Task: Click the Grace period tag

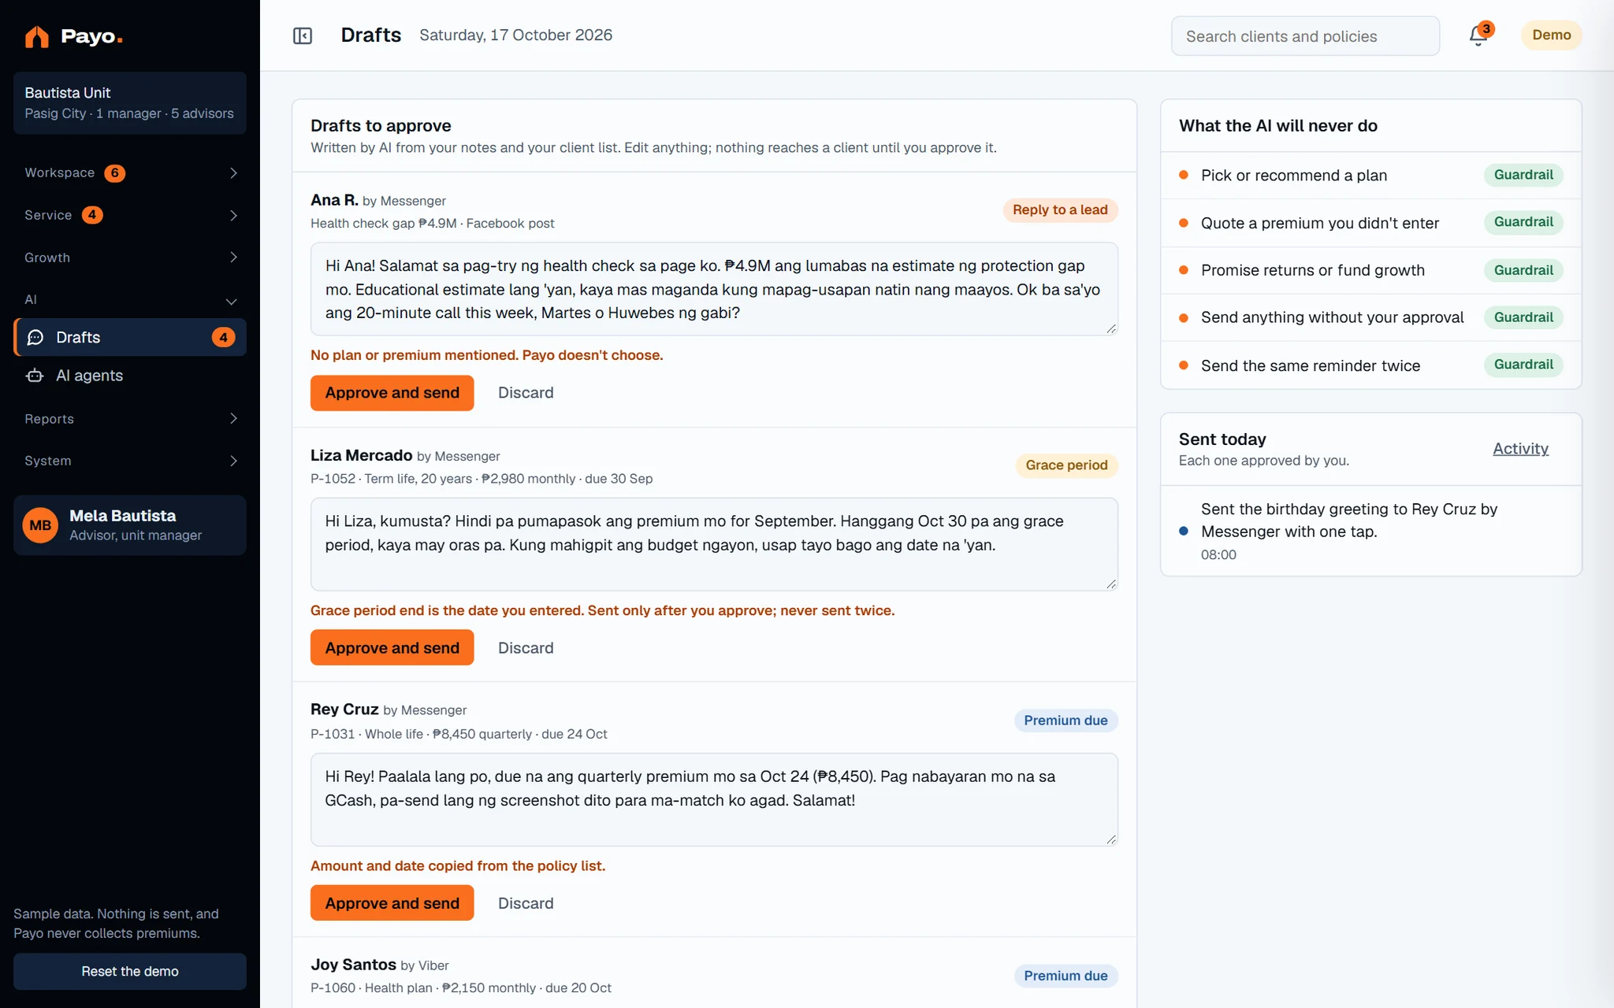Action: coord(1066,465)
